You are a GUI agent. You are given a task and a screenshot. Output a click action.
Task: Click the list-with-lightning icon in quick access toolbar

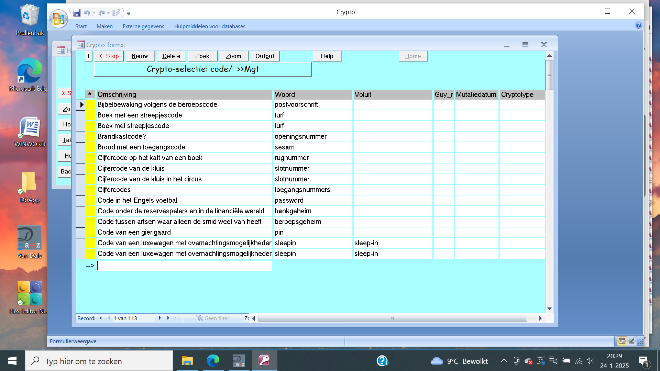tap(117, 13)
